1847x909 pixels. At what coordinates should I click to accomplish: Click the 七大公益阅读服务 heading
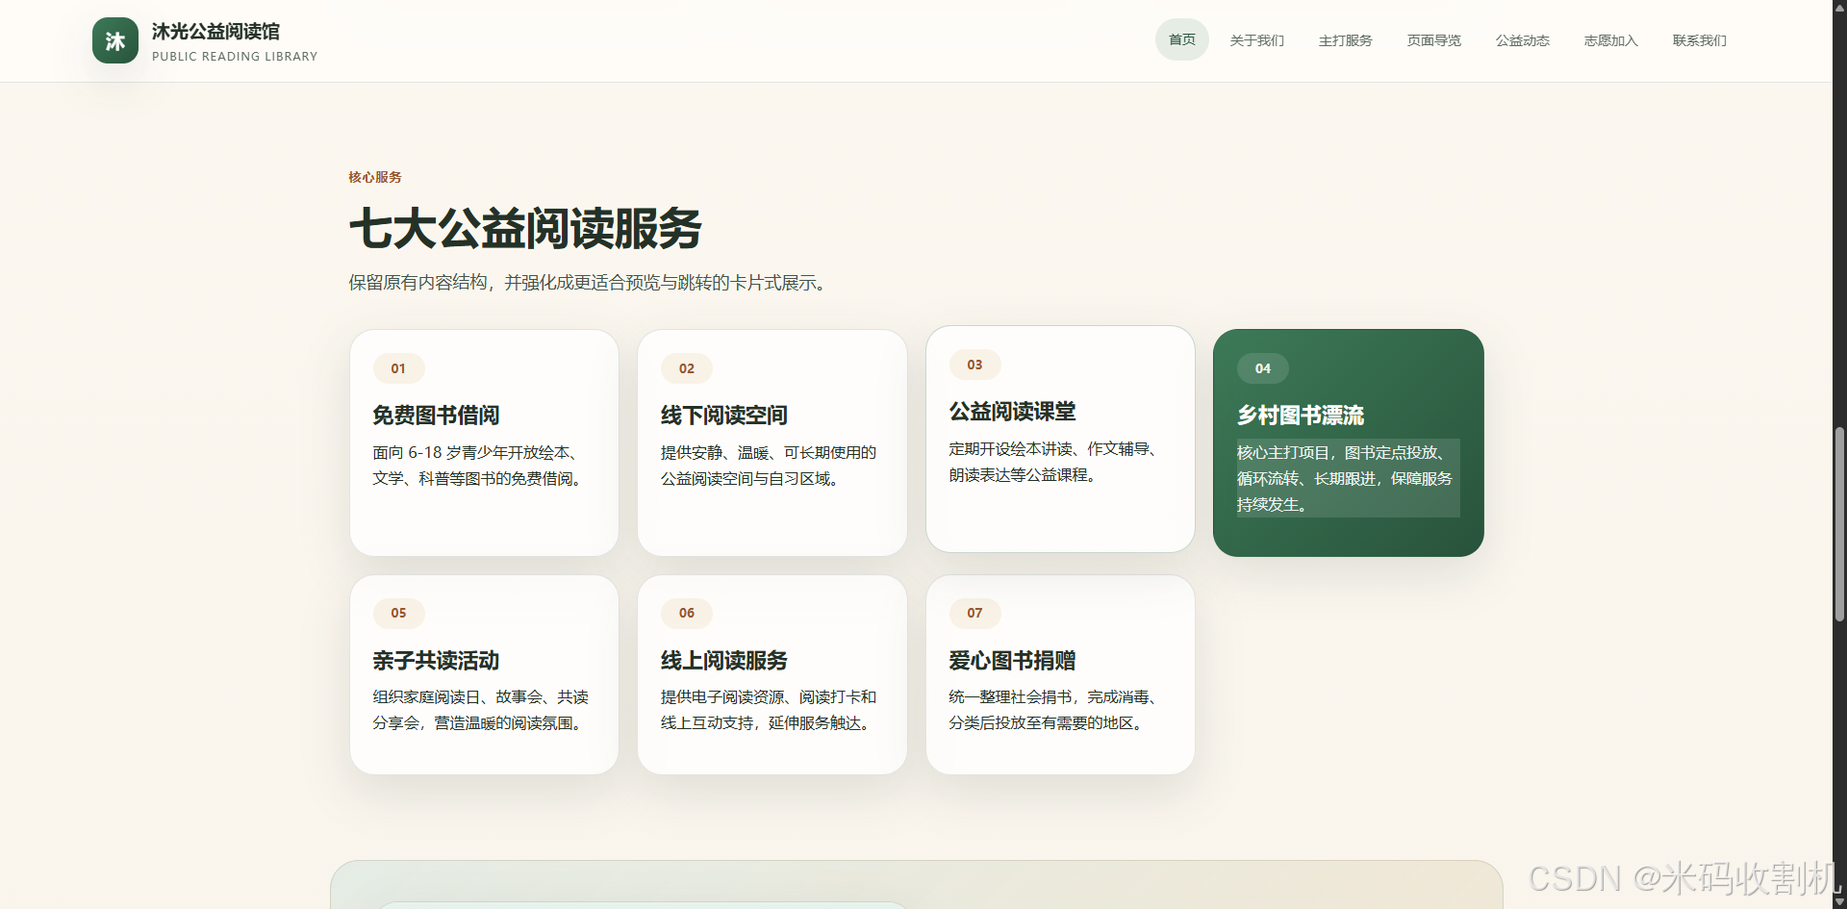pyautogui.click(x=525, y=229)
